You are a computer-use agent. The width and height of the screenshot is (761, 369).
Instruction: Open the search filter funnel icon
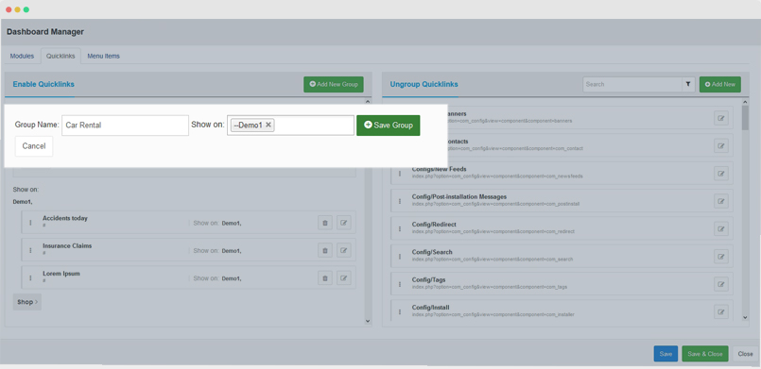688,84
